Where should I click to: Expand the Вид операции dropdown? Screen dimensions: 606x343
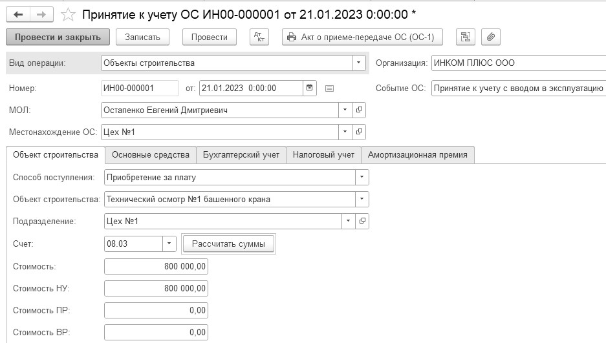click(359, 63)
